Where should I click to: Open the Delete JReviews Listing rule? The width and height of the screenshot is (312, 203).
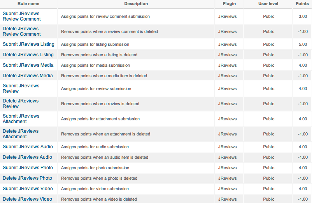pyautogui.click(x=28, y=55)
